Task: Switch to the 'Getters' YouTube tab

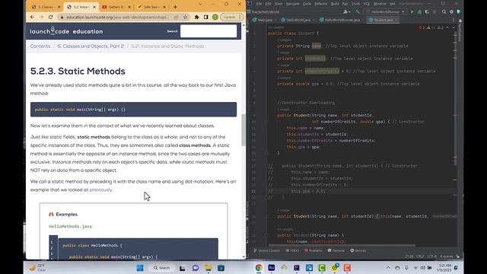Action: coord(116,7)
